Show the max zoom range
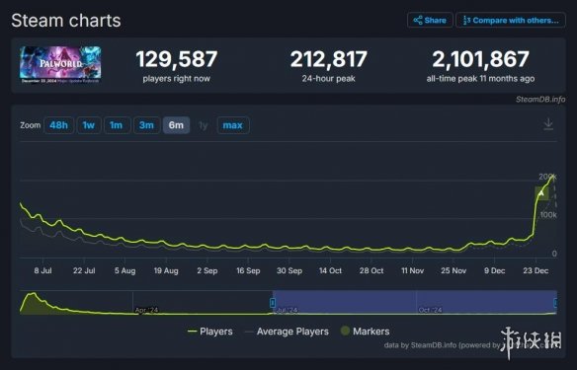This screenshot has width=577, height=370. (x=233, y=125)
